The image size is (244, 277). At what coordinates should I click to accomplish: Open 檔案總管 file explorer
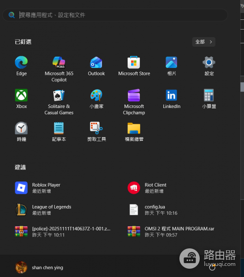[134, 132]
